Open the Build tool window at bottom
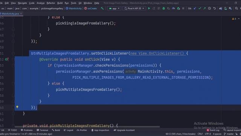This screenshot has height=136, width=241. click(x=56, y=130)
